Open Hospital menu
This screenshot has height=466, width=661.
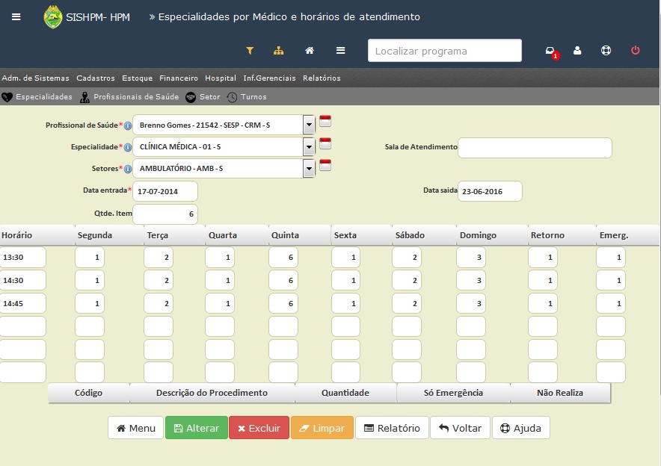221,78
